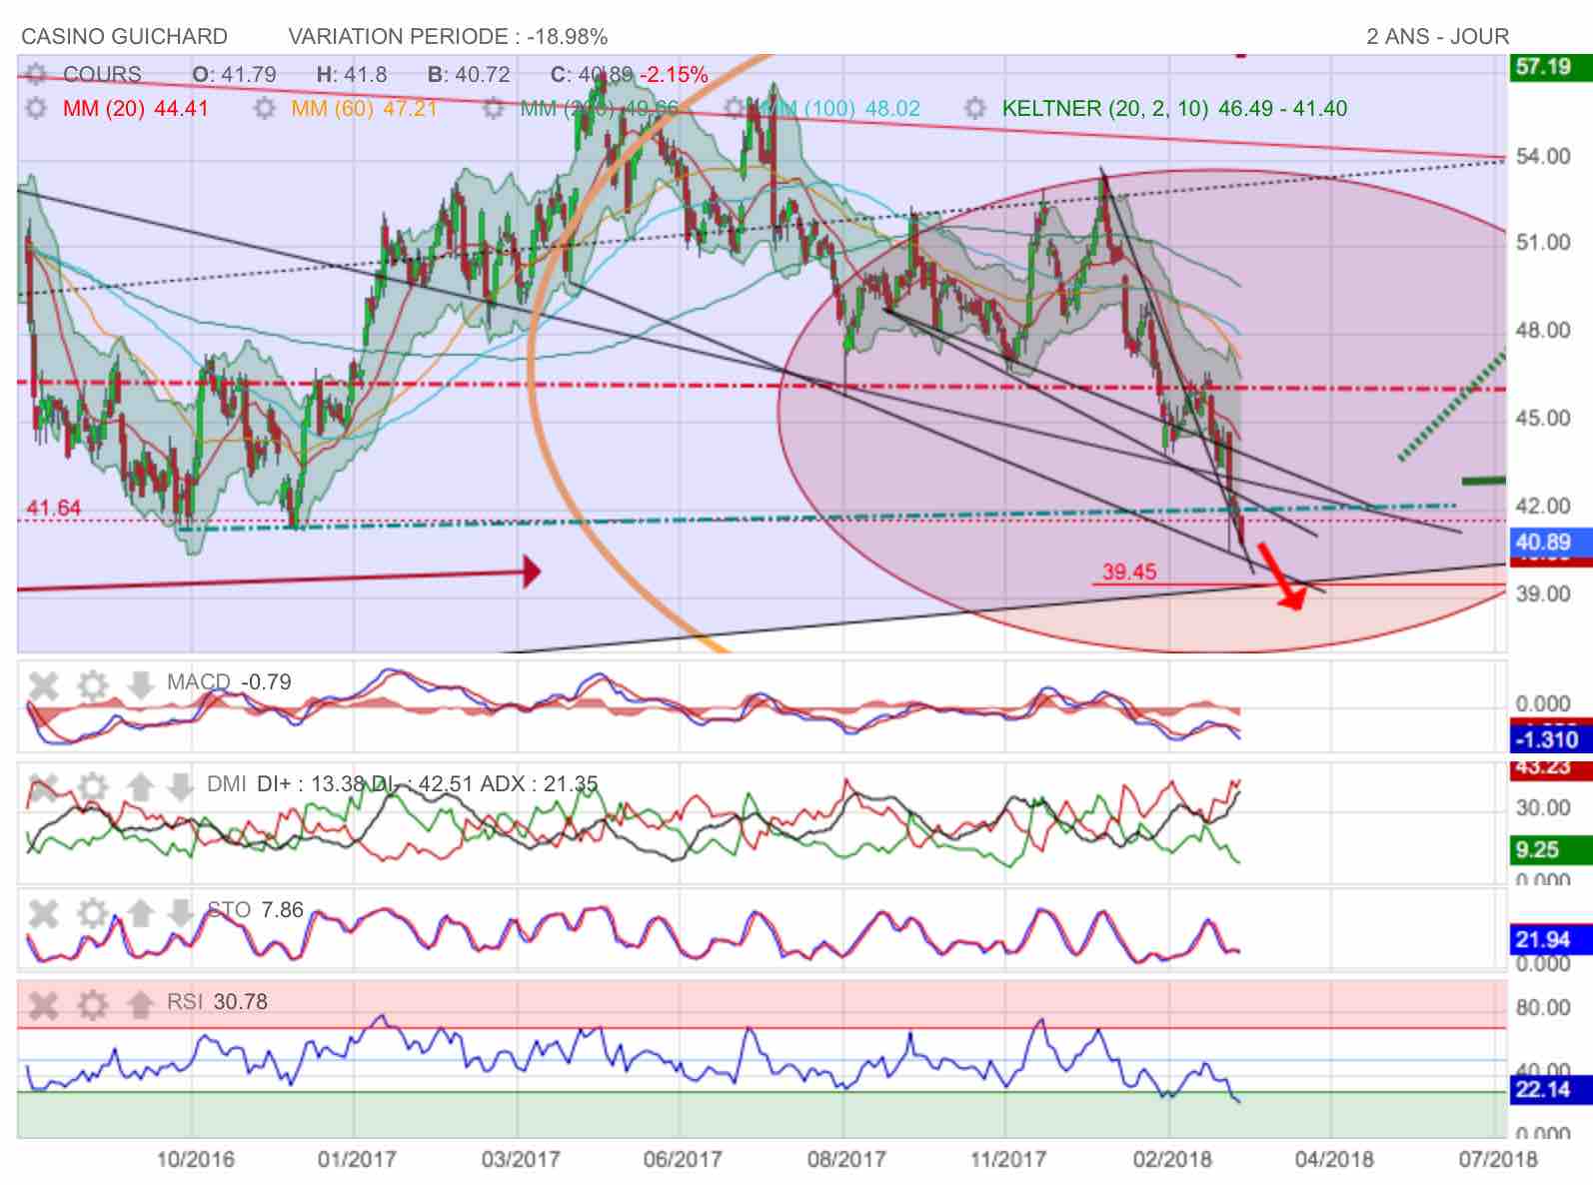Open DMI indicator settings gear
The width and height of the screenshot is (1593, 1185).
tap(92, 787)
